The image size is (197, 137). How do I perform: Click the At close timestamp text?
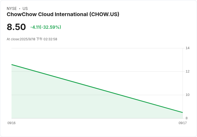click(x=32, y=39)
